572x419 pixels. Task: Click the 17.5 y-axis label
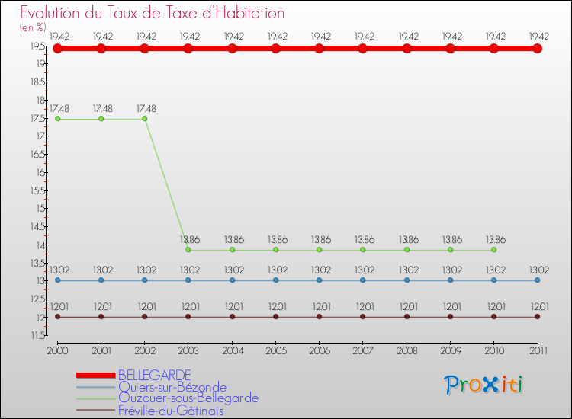tap(37, 118)
